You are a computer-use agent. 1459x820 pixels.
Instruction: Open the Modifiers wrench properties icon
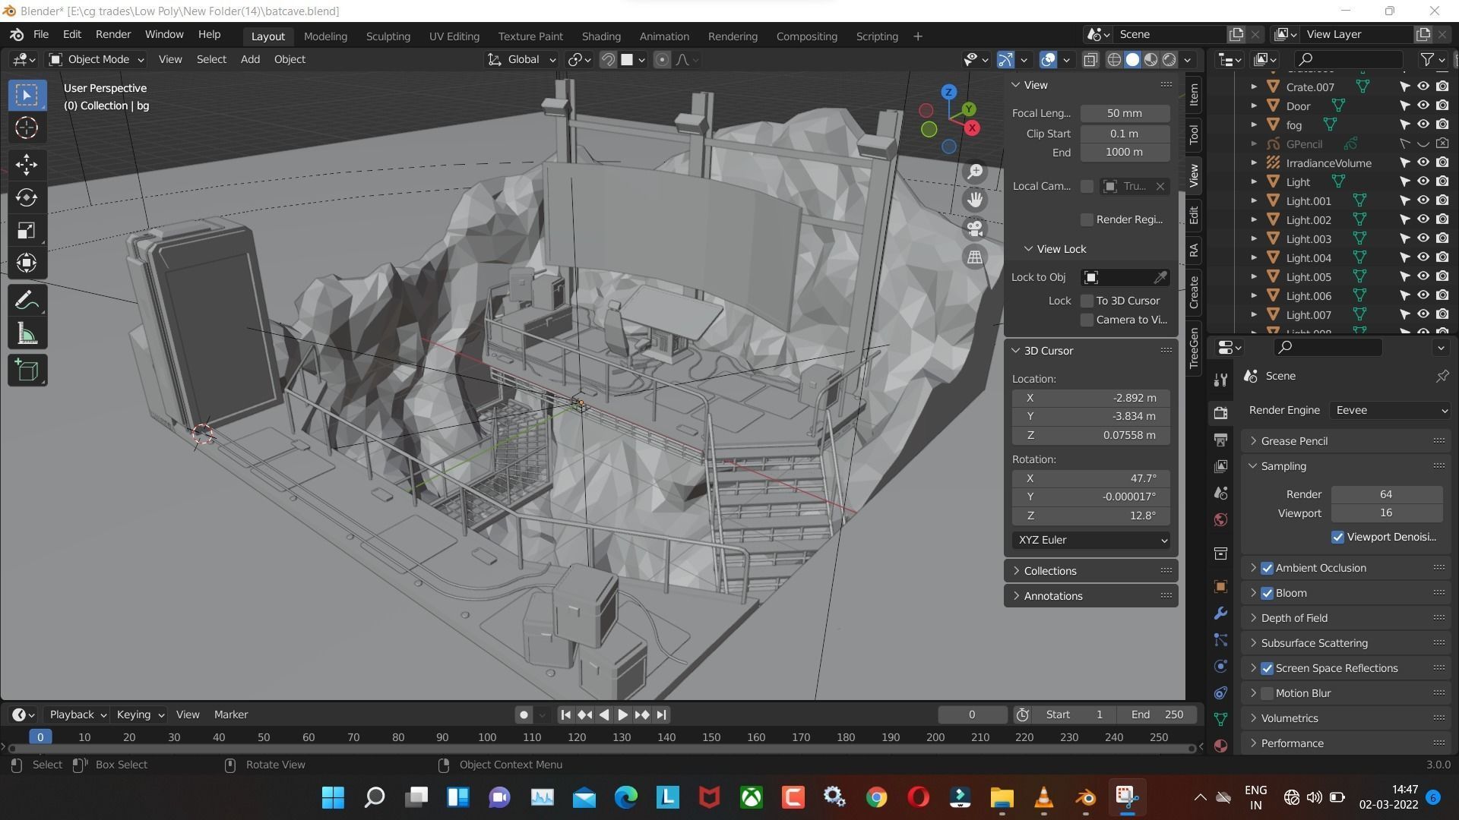[1220, 613]
